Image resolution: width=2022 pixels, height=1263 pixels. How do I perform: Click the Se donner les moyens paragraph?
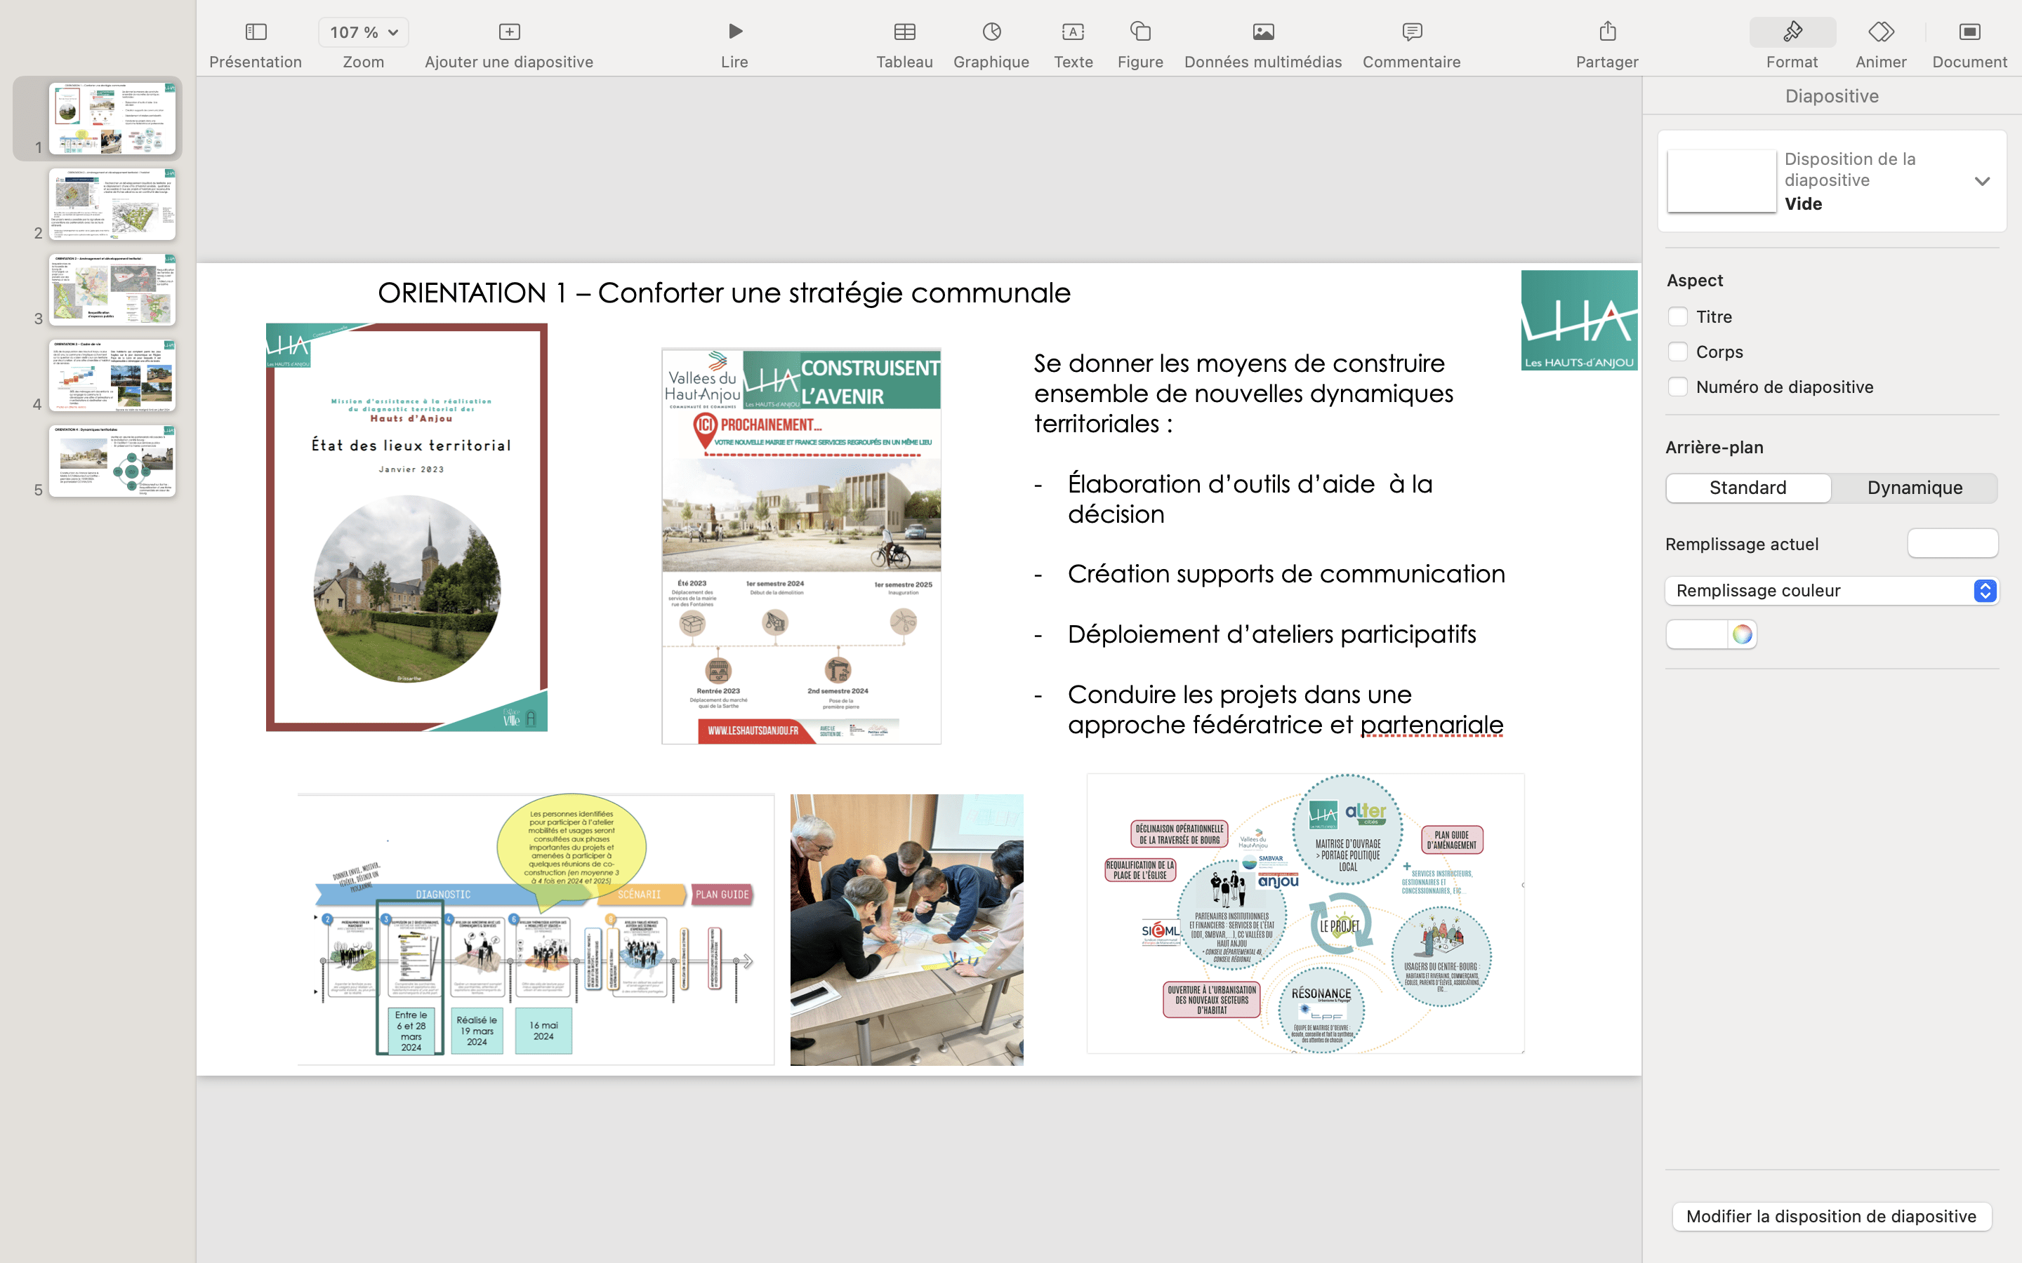1243,394
